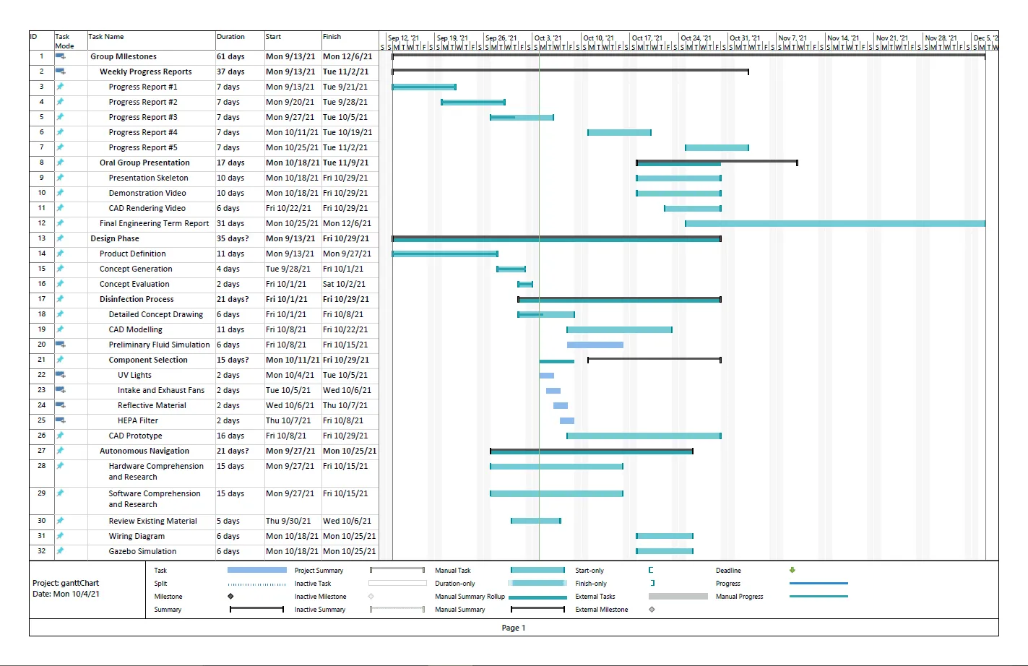This screenshot has height=666, width=1028.
Task: Click the Oct 10, '21 week header
Action: (598, 38)
